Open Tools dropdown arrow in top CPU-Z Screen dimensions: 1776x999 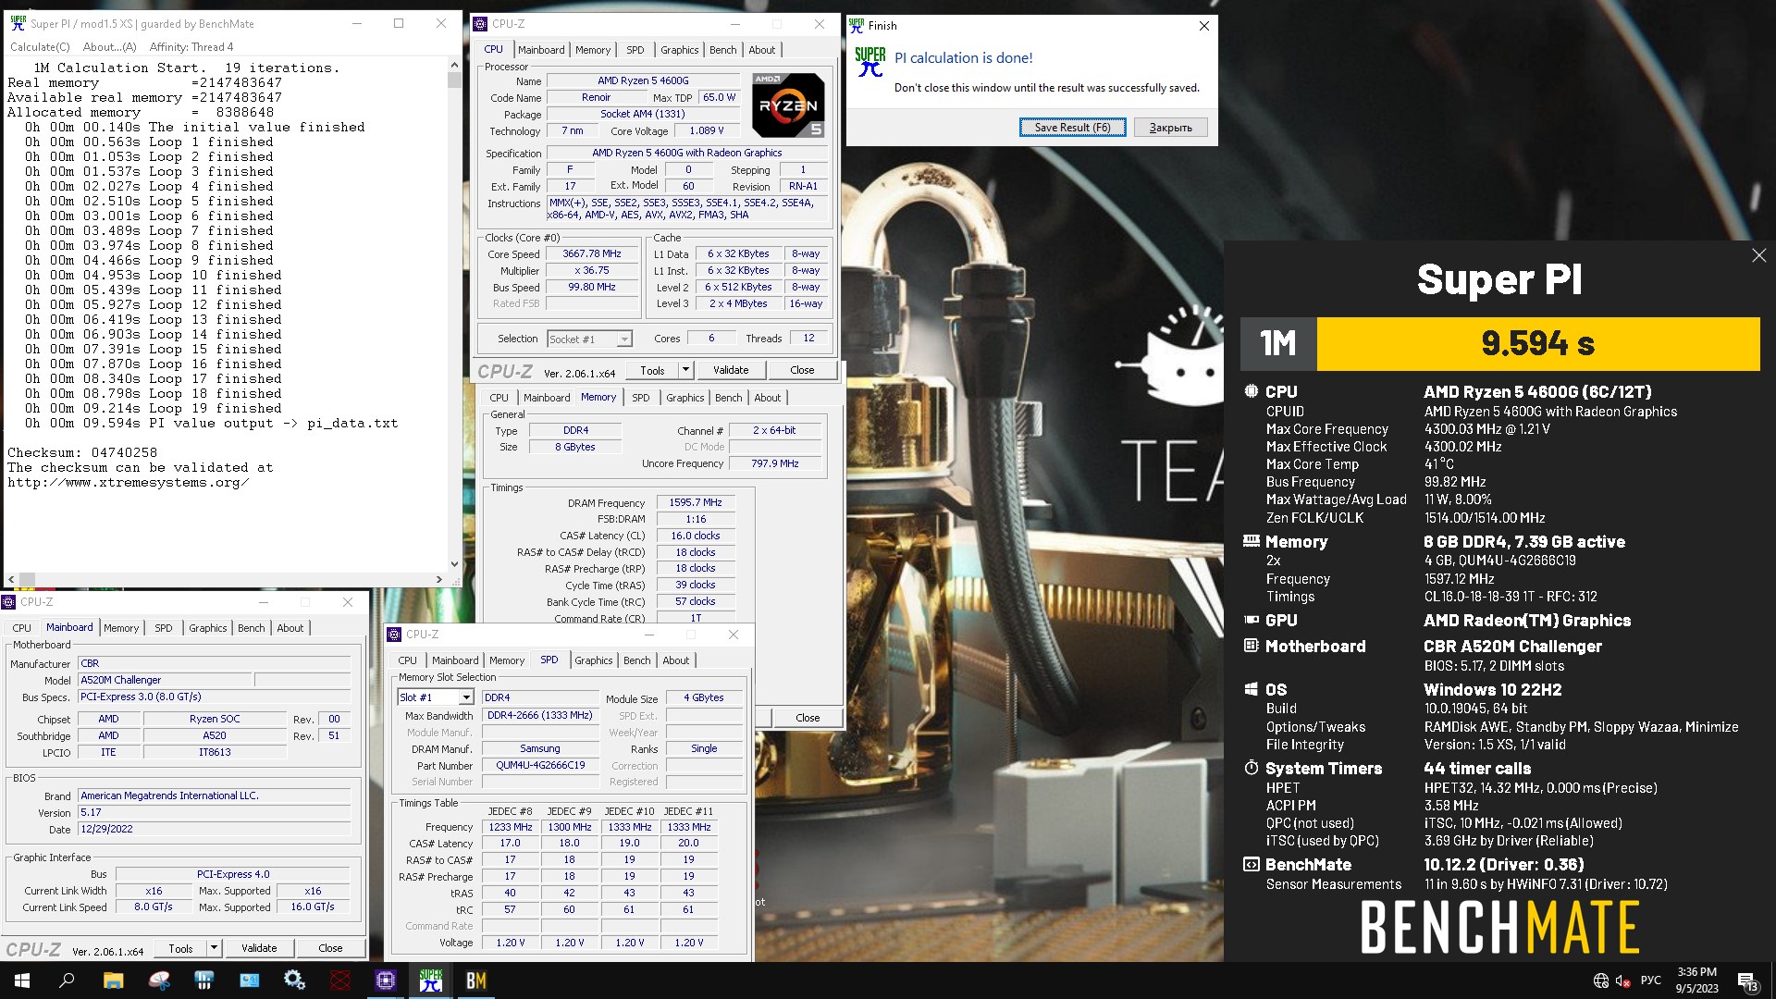[685, 370]
